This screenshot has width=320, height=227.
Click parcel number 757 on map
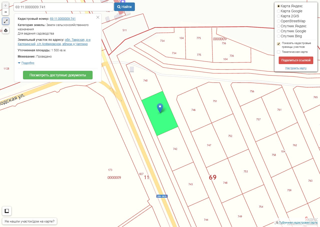pyautogui.click(x=258, y=119)
